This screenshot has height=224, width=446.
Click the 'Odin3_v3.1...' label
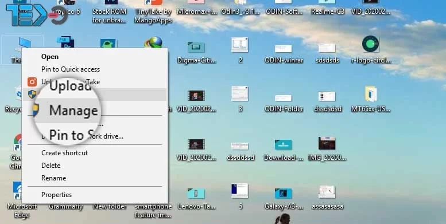(241, 11)
